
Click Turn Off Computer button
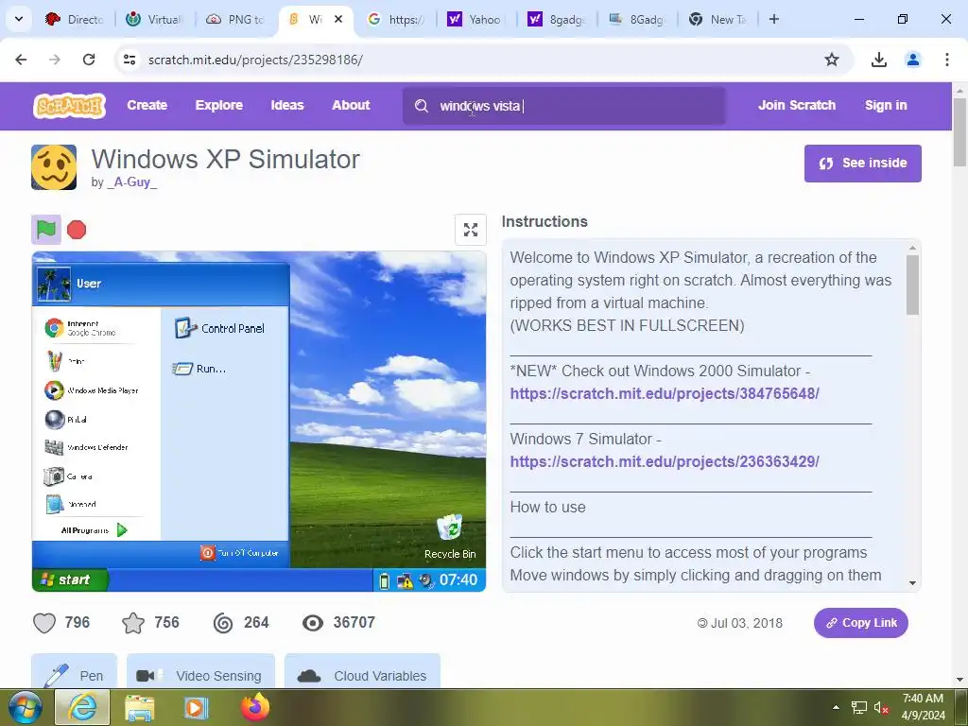tap(239, 552)
